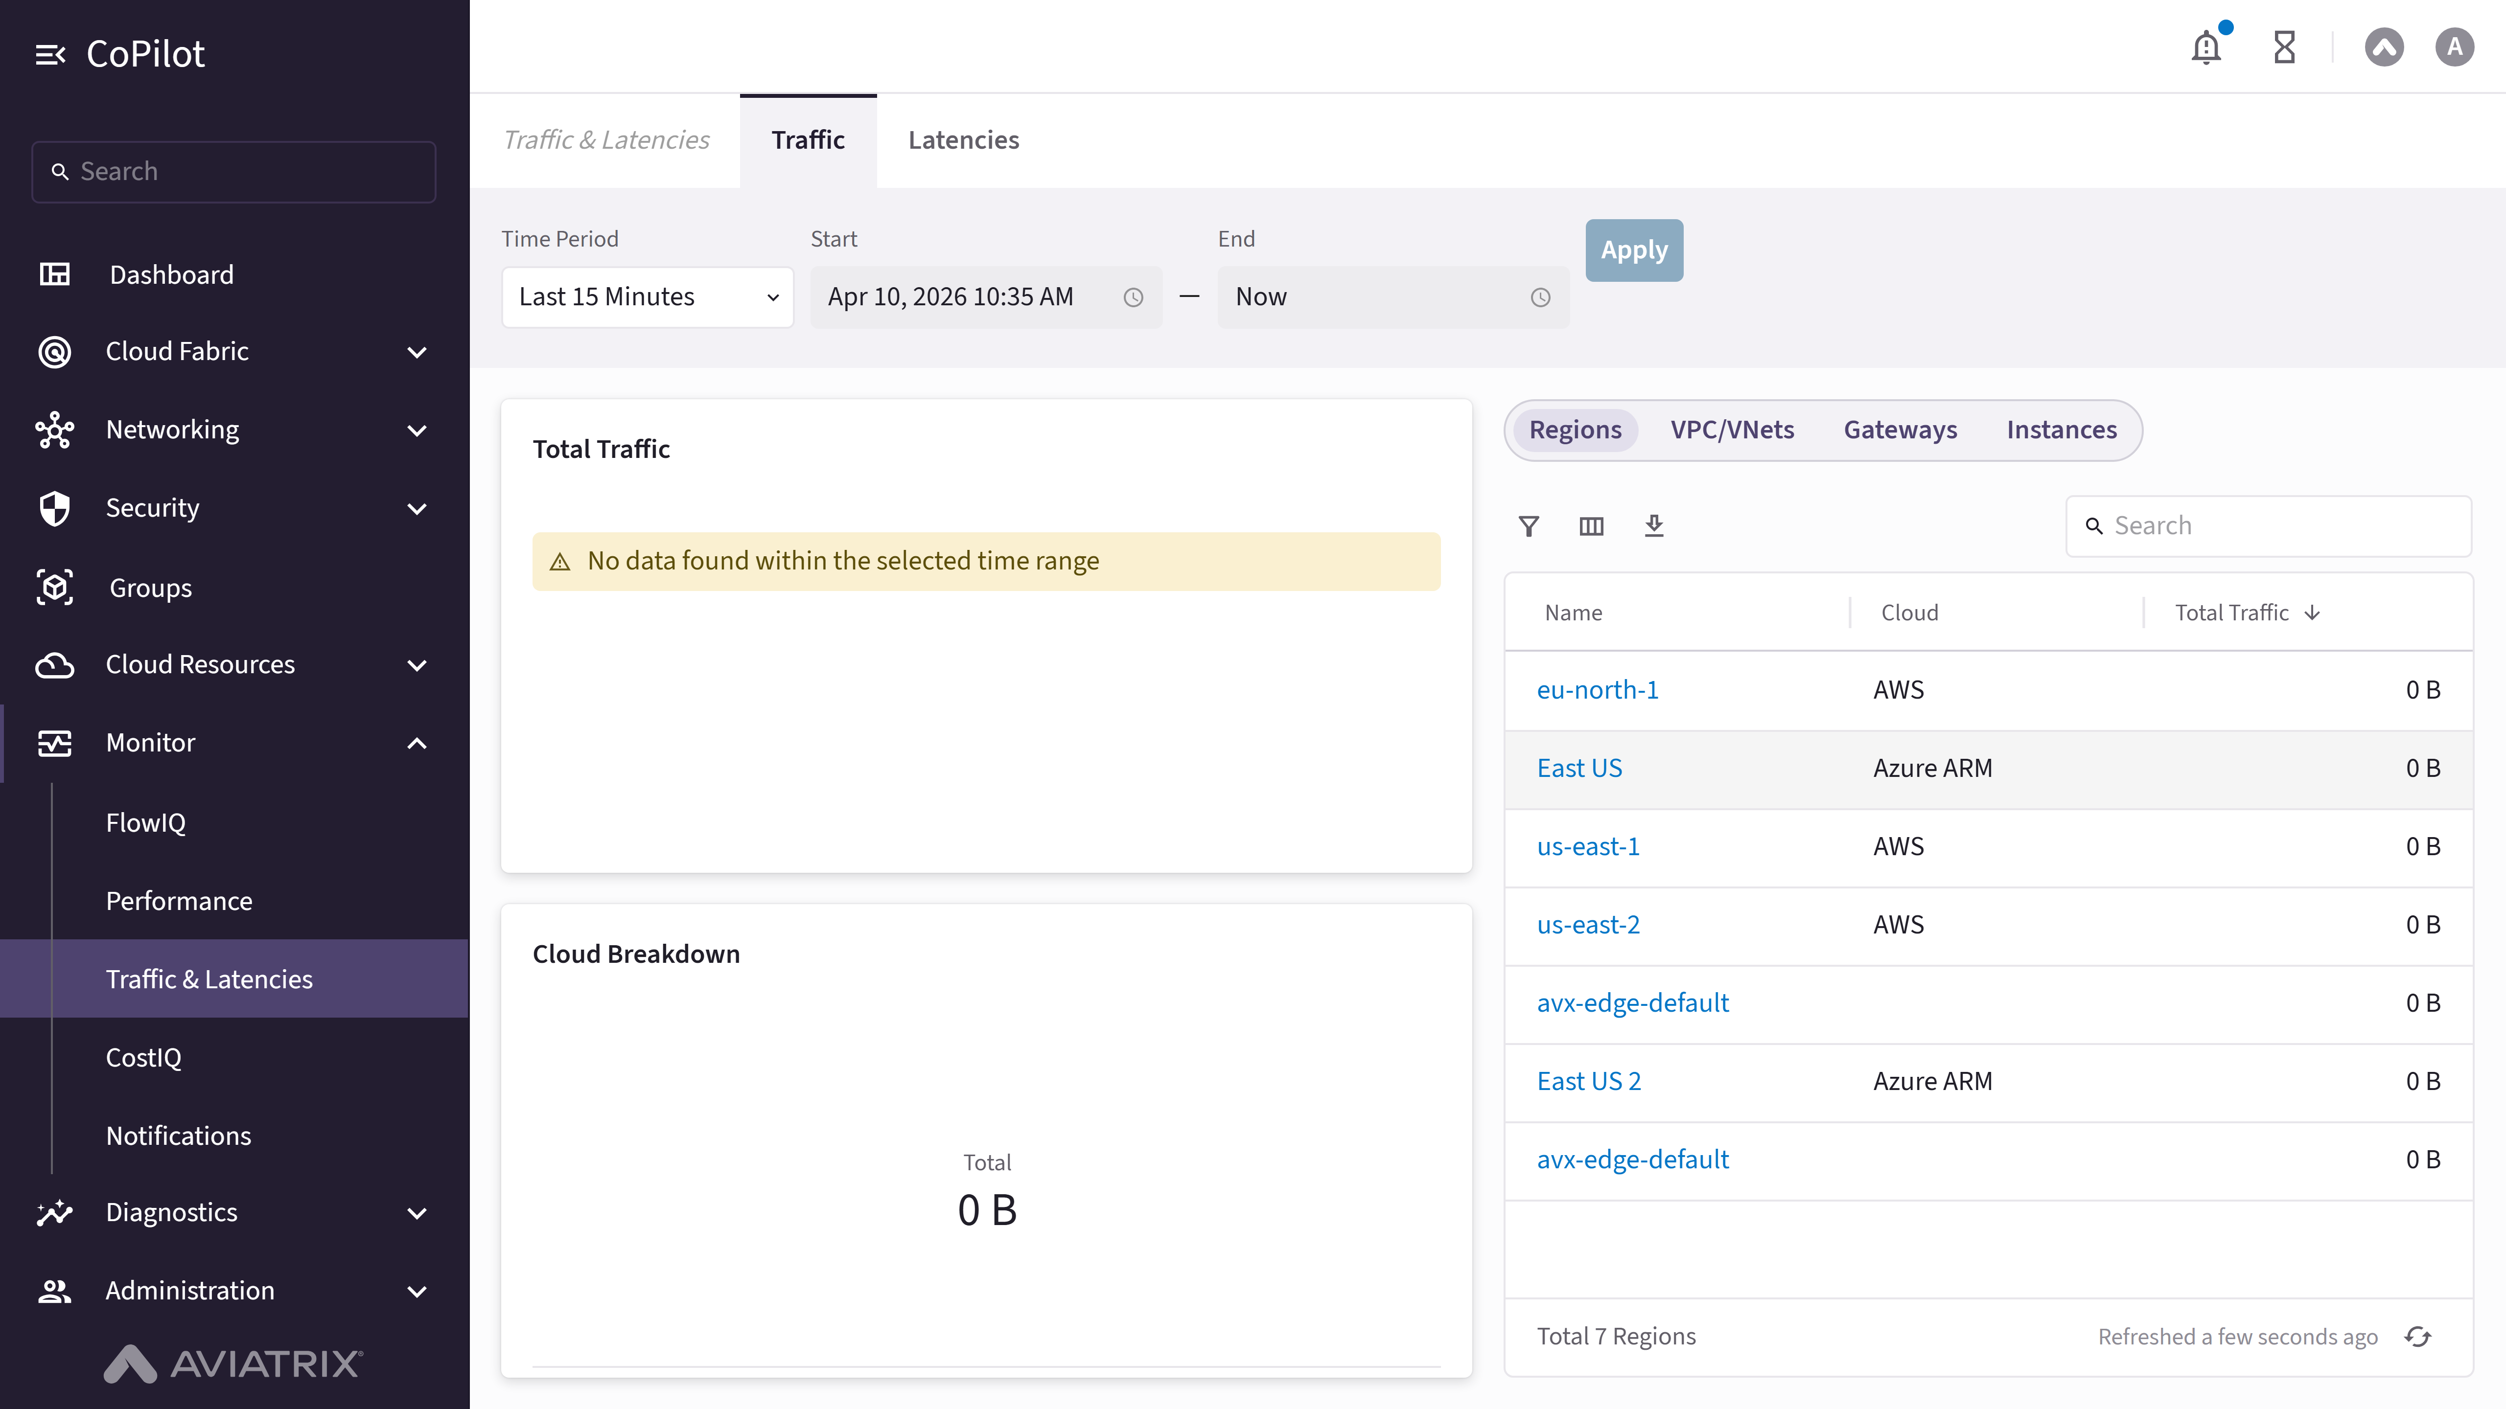Open the Time Period dropdown
The image size is (2506, 1409).
click(648, 297)
